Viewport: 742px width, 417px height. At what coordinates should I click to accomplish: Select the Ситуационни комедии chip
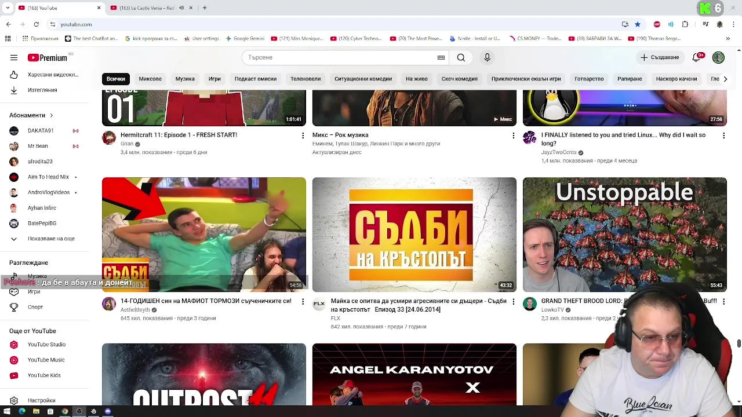pyautogui.click(x=363, y=79)
